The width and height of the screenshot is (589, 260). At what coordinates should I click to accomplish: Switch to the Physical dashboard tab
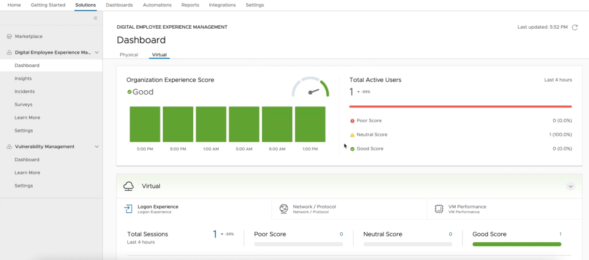[129, 55]
